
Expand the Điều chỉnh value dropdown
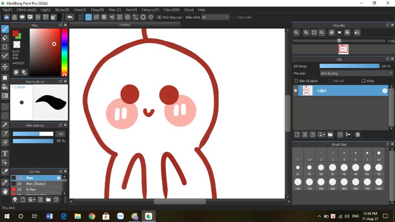tap(227, 17)
